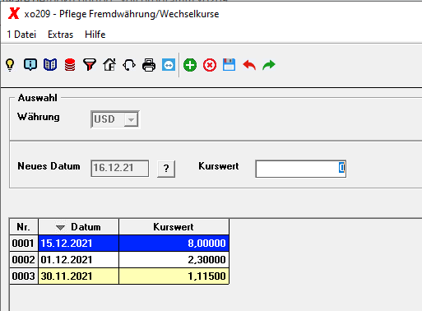This screenshot has width=422, height=311.
Task: Open the Hilfe menu
Action: point(95,35)
